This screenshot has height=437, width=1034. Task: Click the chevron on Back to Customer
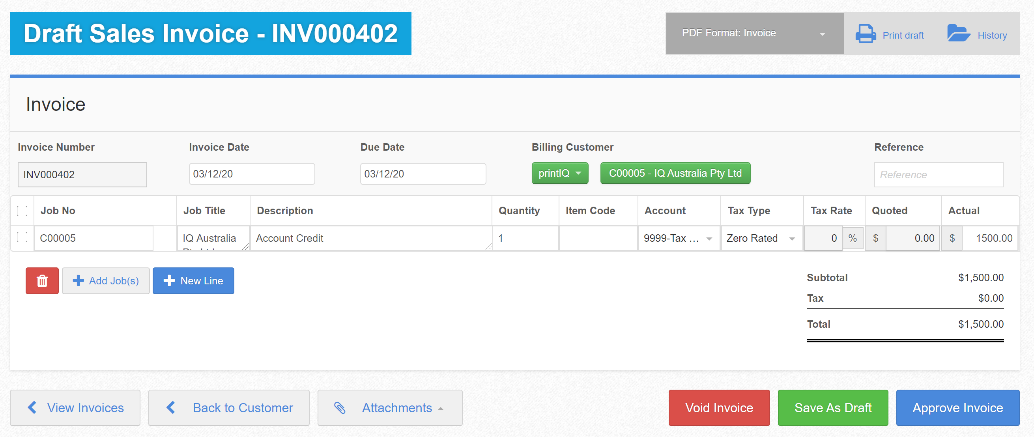pyautogui.click(x=171, y=407)
